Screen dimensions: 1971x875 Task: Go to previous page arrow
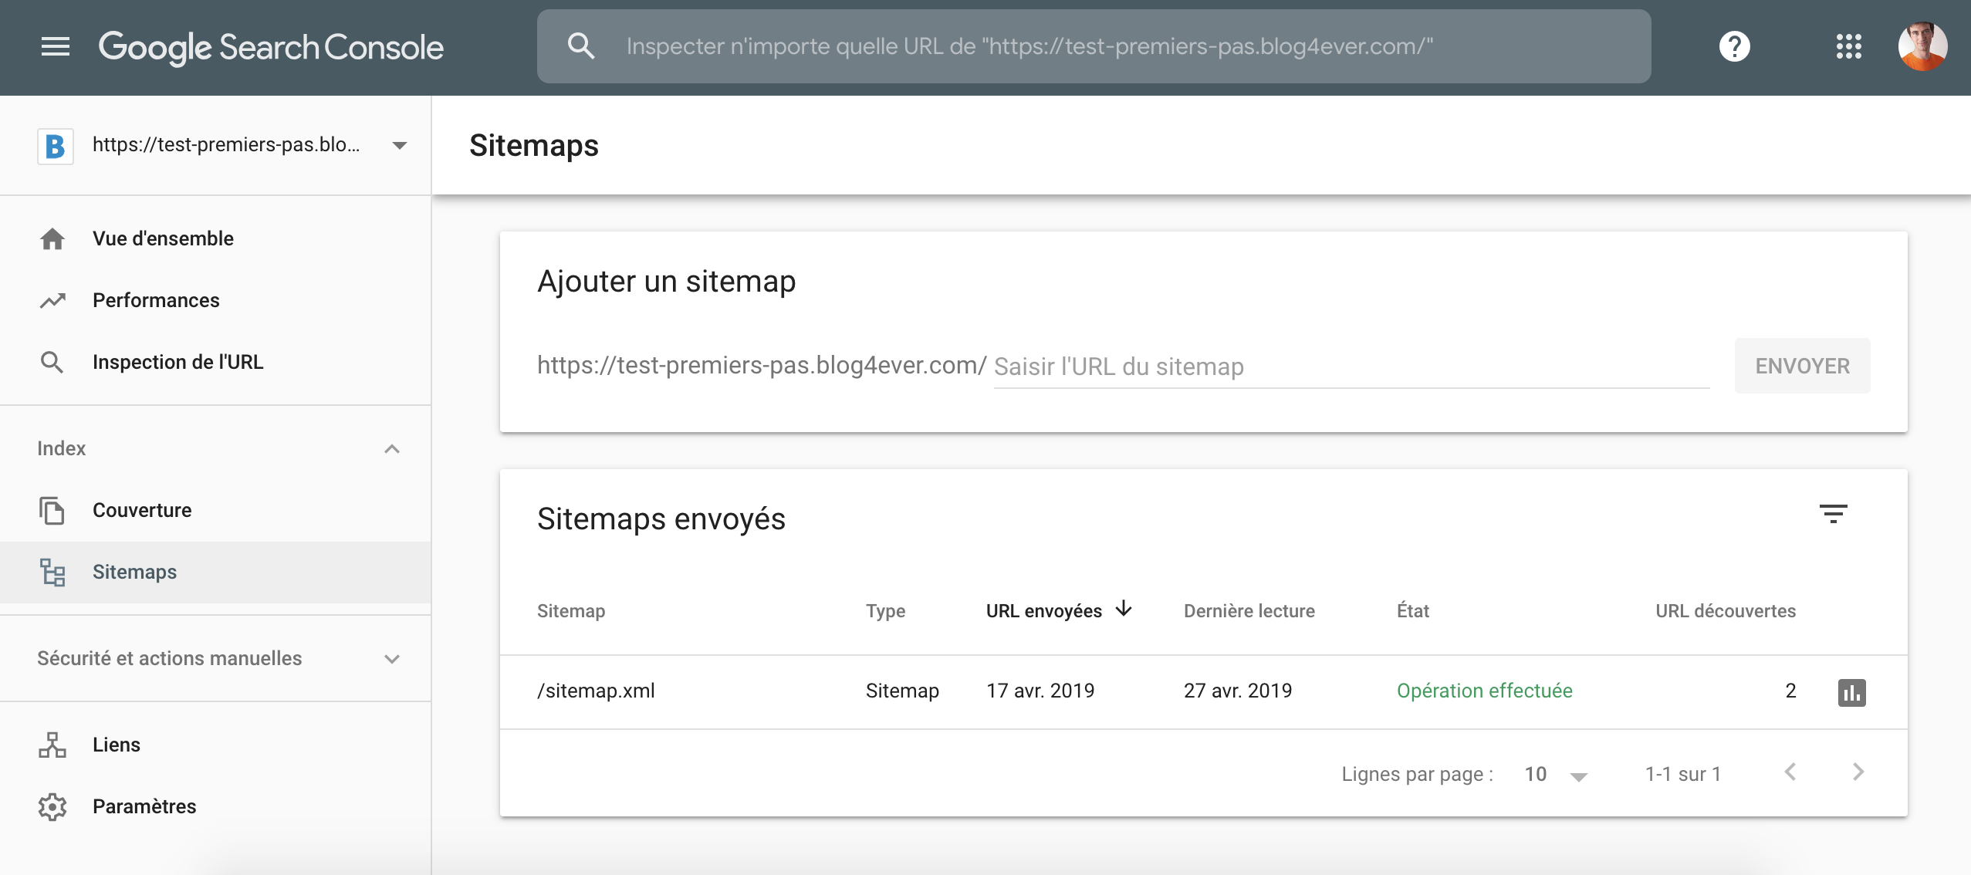(1790, 772)
